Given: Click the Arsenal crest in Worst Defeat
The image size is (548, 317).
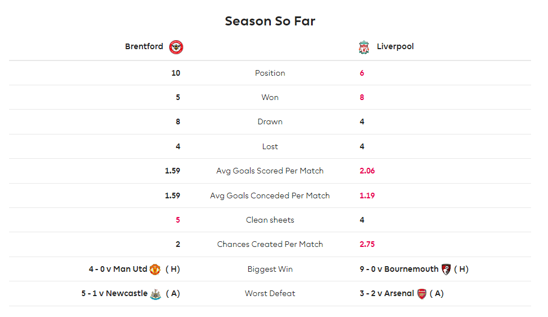Looking at the screenshot, I should (422, 294).
